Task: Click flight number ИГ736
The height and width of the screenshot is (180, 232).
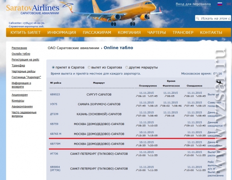Action: [54, 154]
